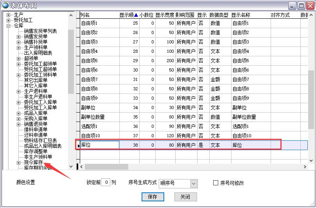Image resolution: width=316 pixels, height=208 pixels.
Task: Click the table's vertical scroll down arrow
Action: 311,160
